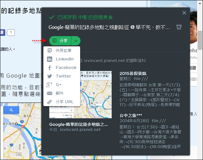
Task: Share the note to Facebook
Action: pos(62,68)
